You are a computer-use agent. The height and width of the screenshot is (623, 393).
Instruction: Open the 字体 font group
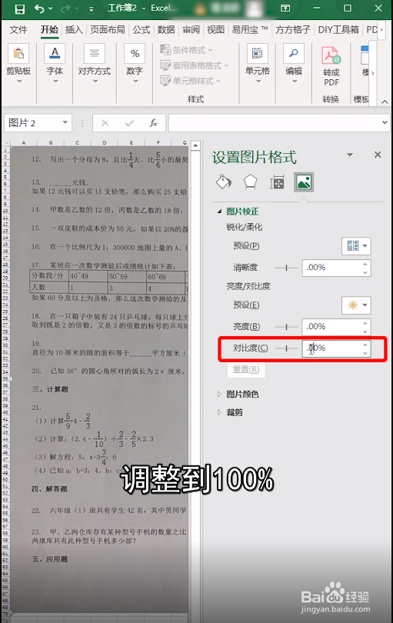pos(55,64)
